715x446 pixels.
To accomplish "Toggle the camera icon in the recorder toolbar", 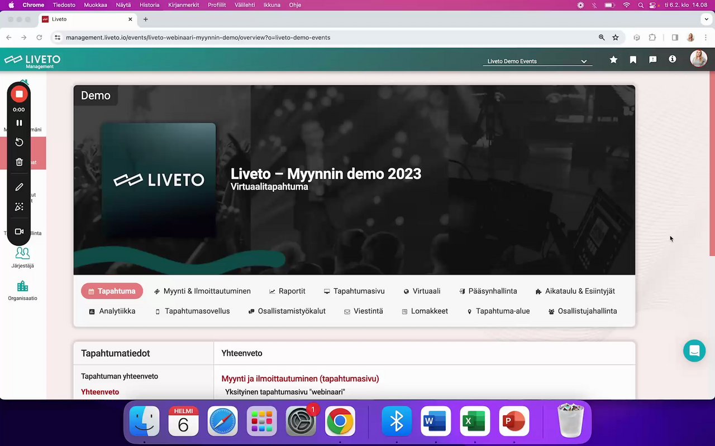I will (x=19, y=231).
